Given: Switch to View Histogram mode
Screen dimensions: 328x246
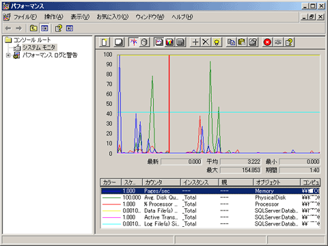Looking at the screenshot, I should [169, 42].
